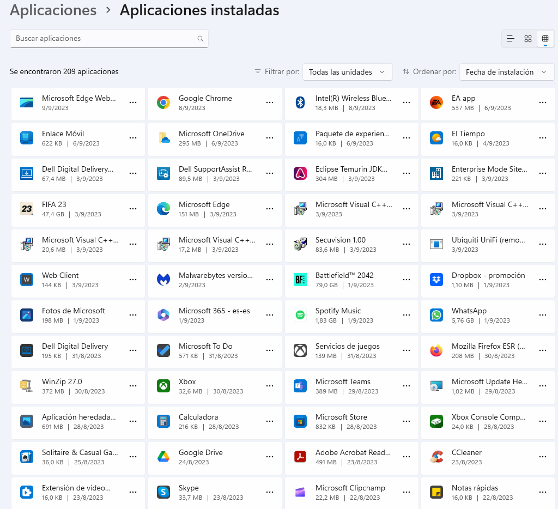Screen dimensions: 558x509
Task: Click the Enterprise Mode Site icon
Action: [x=436, y=173]
